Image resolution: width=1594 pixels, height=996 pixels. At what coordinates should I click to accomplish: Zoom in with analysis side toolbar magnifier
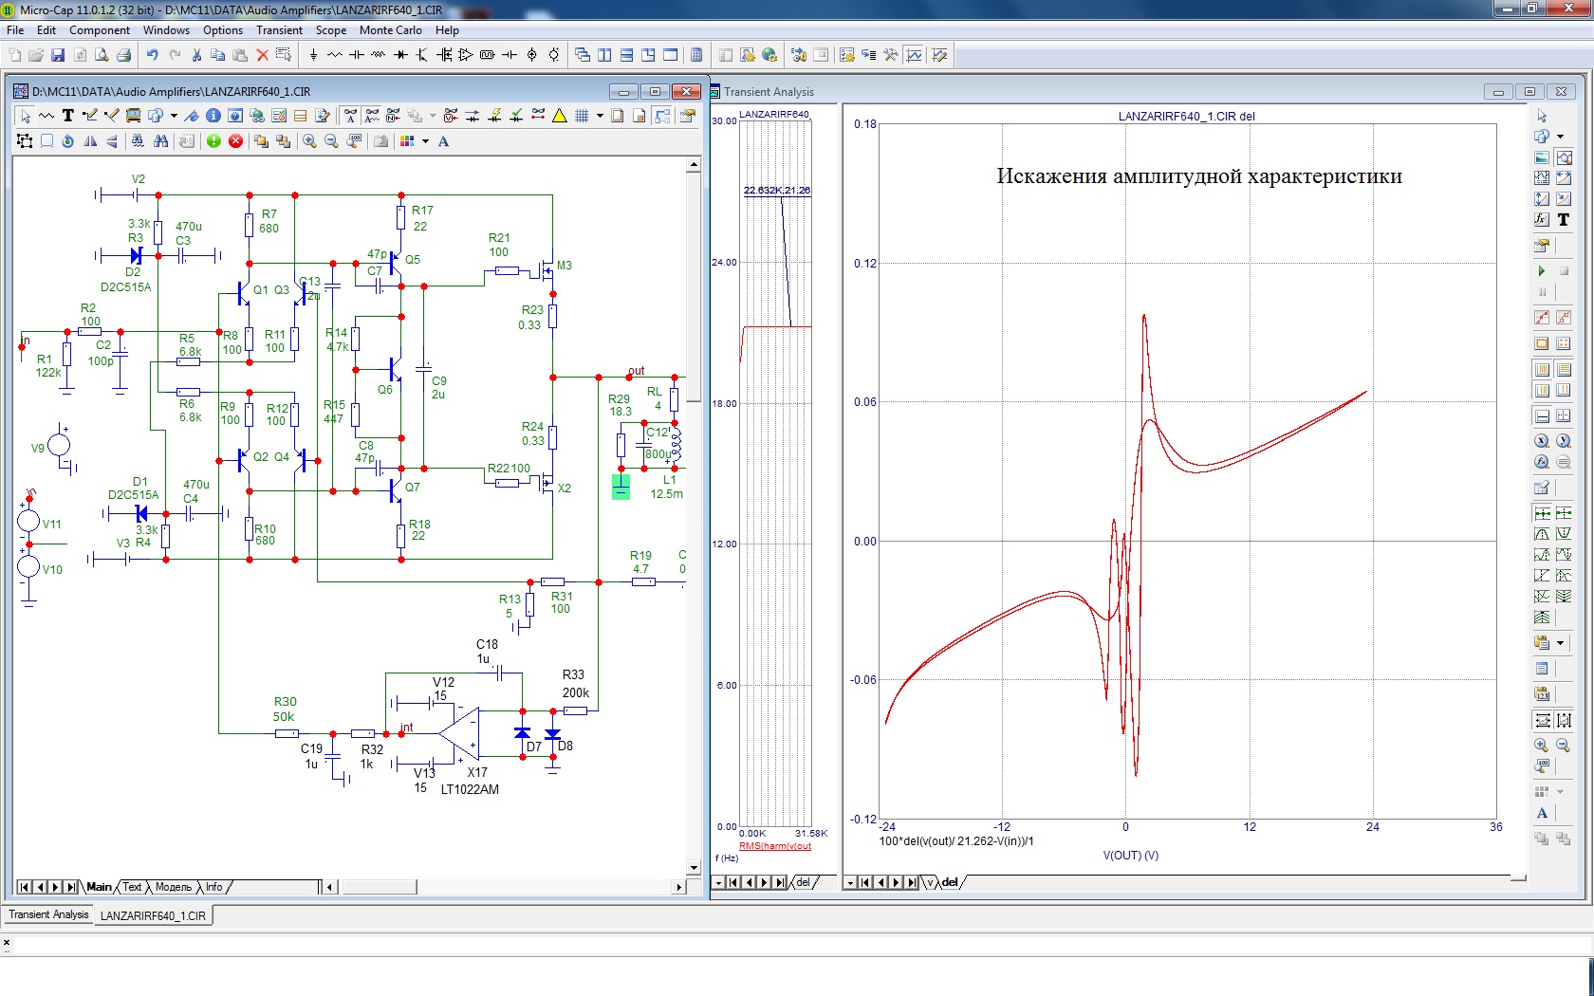[1542, 745]
